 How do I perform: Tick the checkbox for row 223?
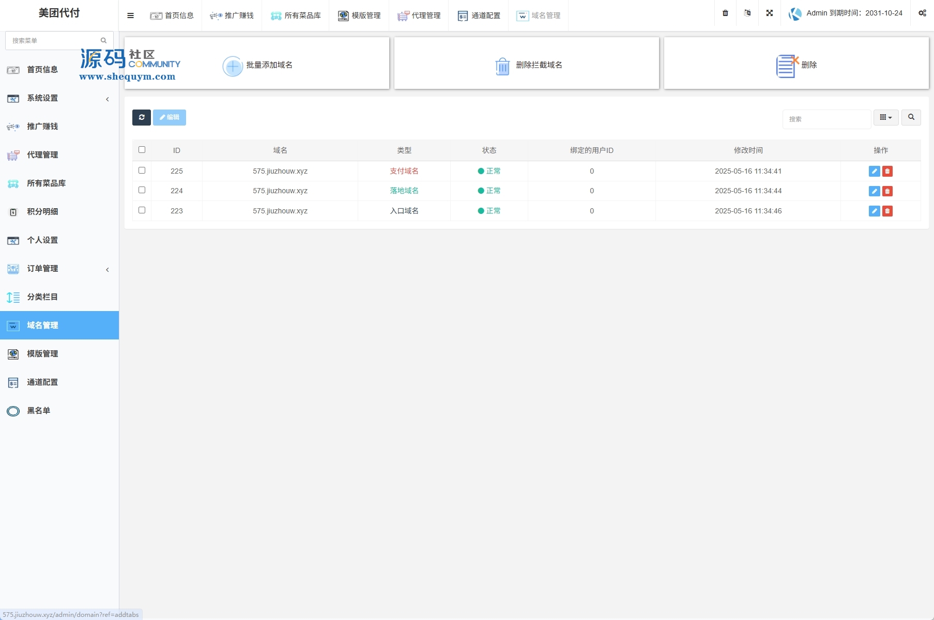click(x=142, y=210)
